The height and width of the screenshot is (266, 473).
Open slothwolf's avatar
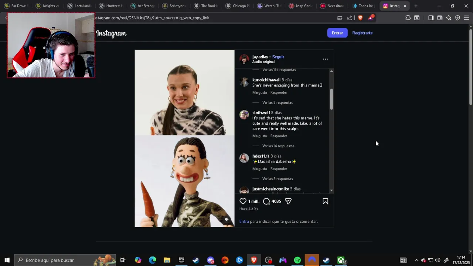[244, 115]
